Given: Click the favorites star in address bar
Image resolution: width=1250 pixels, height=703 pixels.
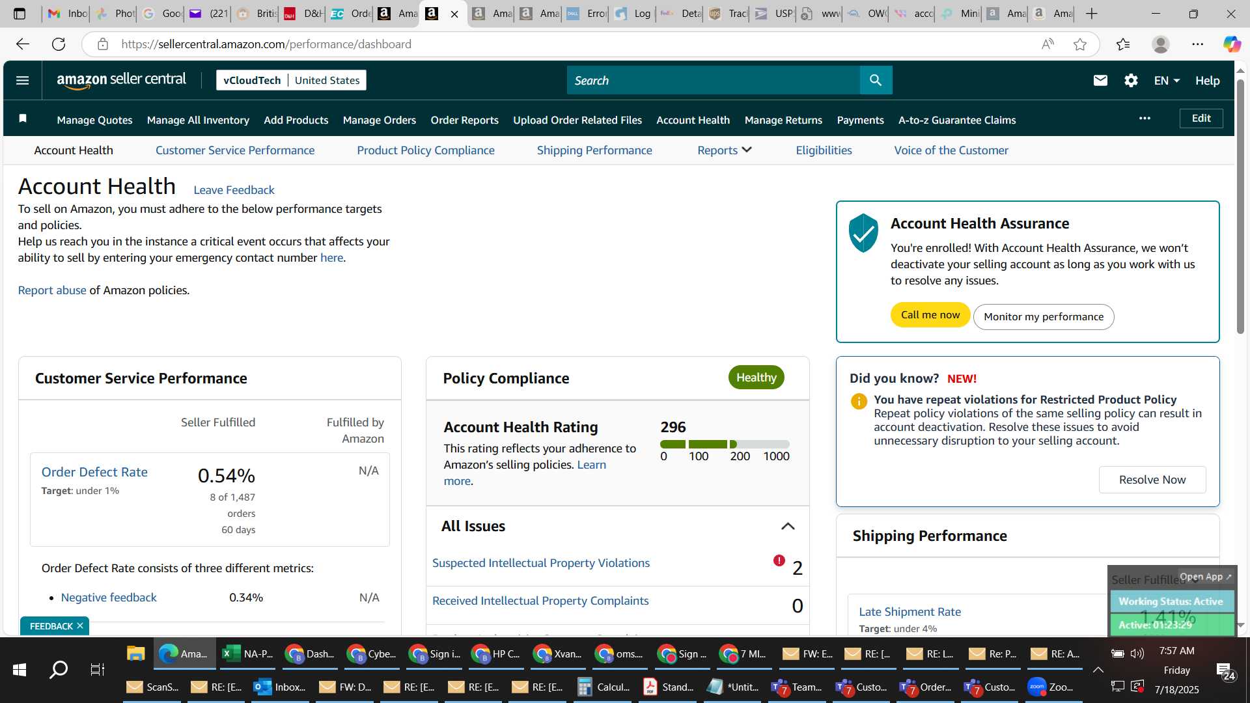Looking at the screenshot, I should point(1080,44).
